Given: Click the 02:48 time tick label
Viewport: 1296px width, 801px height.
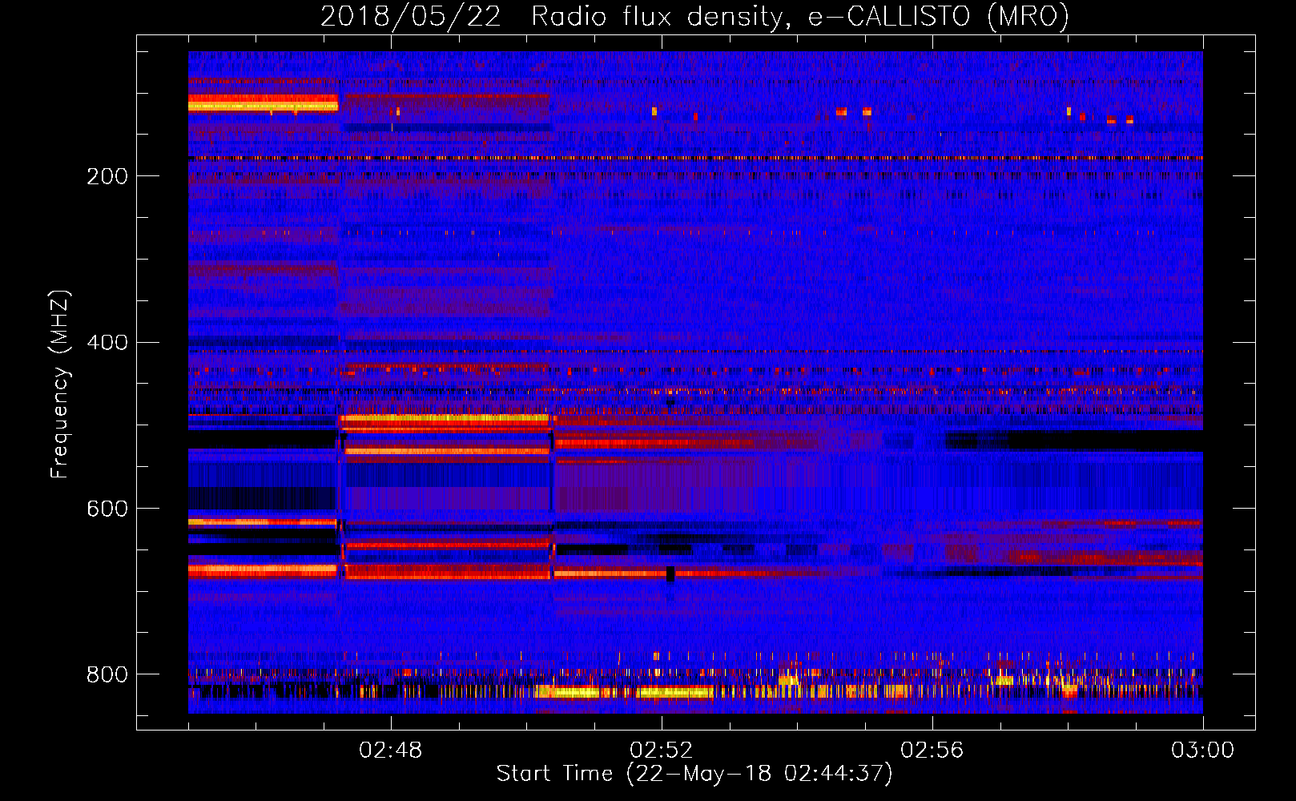Looking at the screenshot, I should (391, 751).
